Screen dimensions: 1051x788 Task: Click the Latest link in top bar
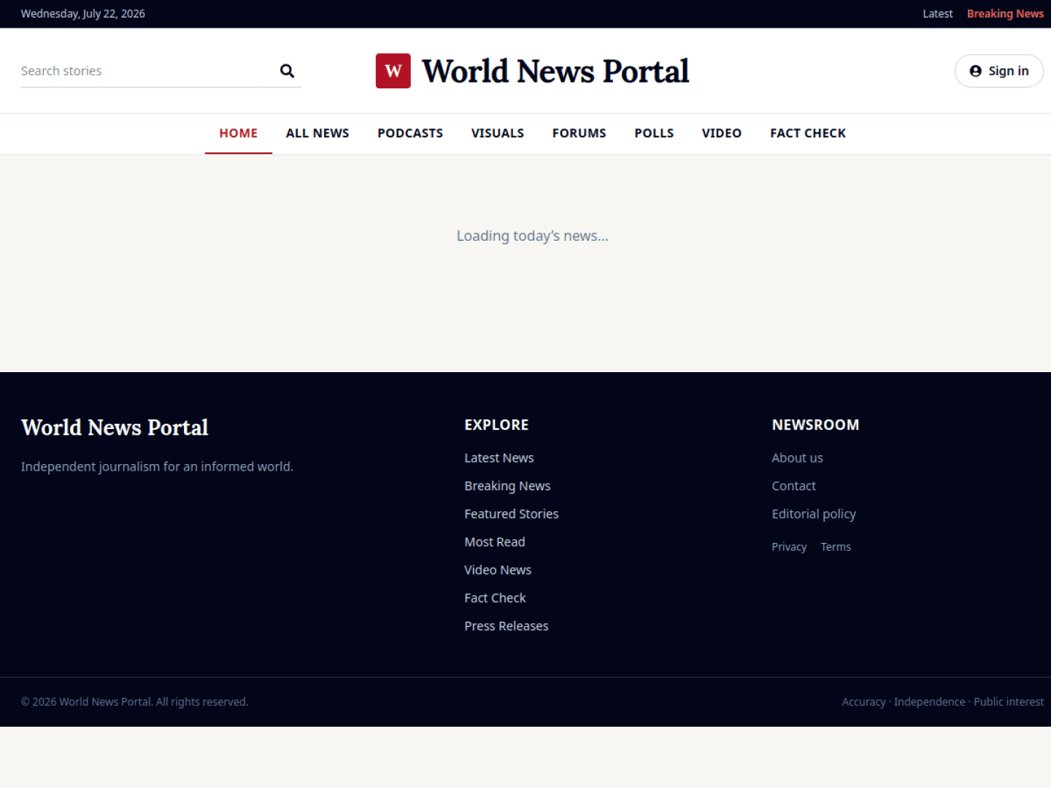pyautogui.click(x=938, y=14)
